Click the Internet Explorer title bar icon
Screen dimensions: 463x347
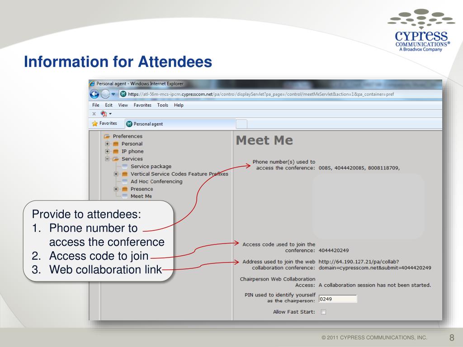(x=92, y=84)
